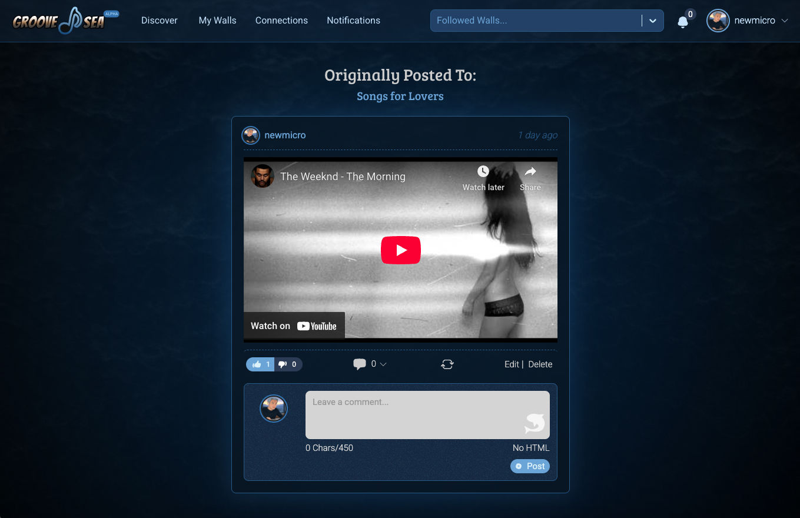Open the Notifications menu item

[x=353, y=21]
